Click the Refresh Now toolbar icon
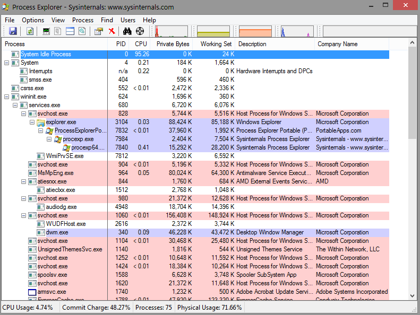 pos(30,31)
